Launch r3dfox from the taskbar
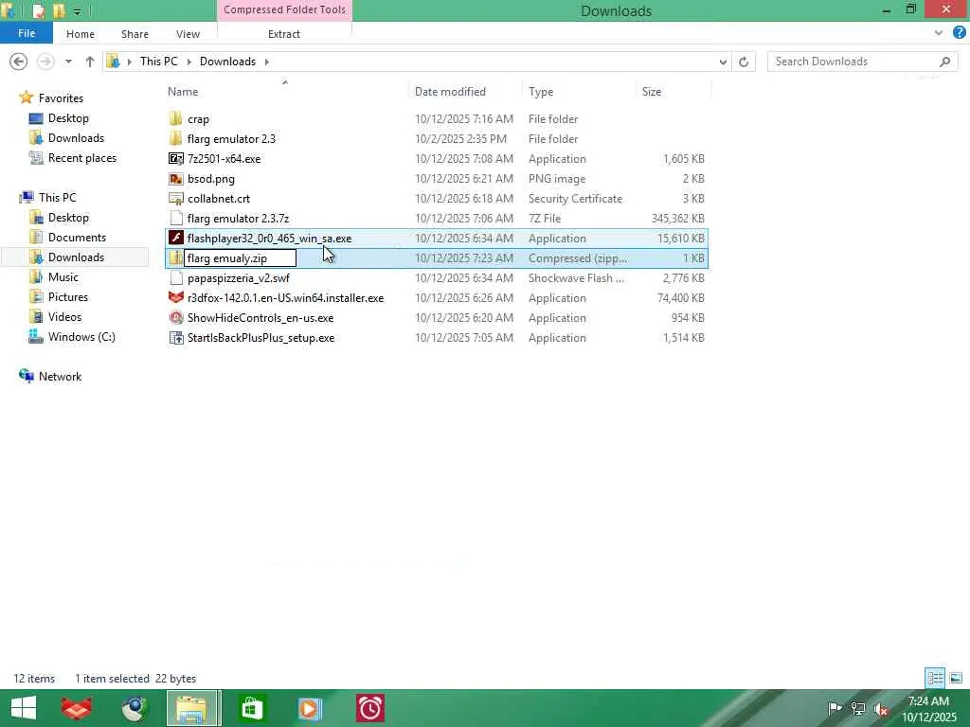 click(x=77, y=708)
